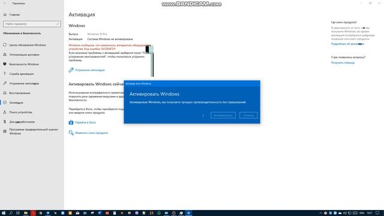
Task: Go back using the arrow in Параметры title bar
Action: point(5,4)
